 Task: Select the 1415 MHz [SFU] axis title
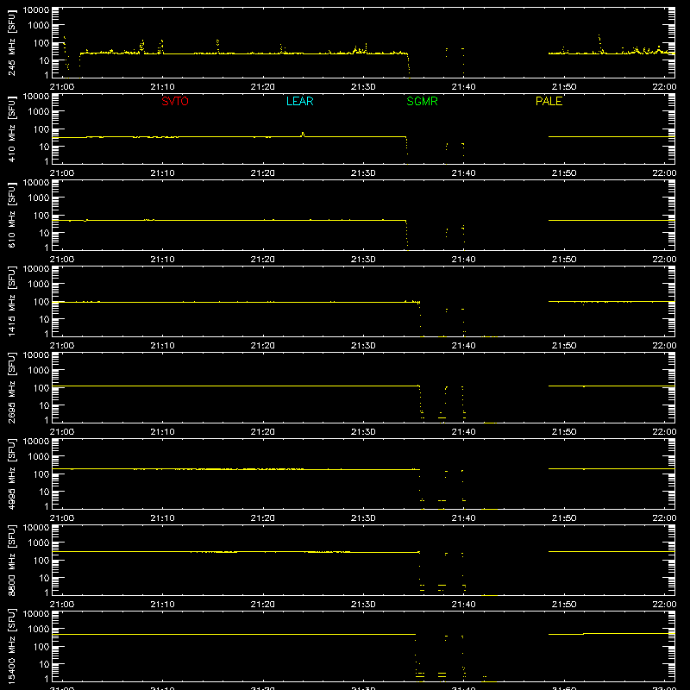click(x=11, y=302)
